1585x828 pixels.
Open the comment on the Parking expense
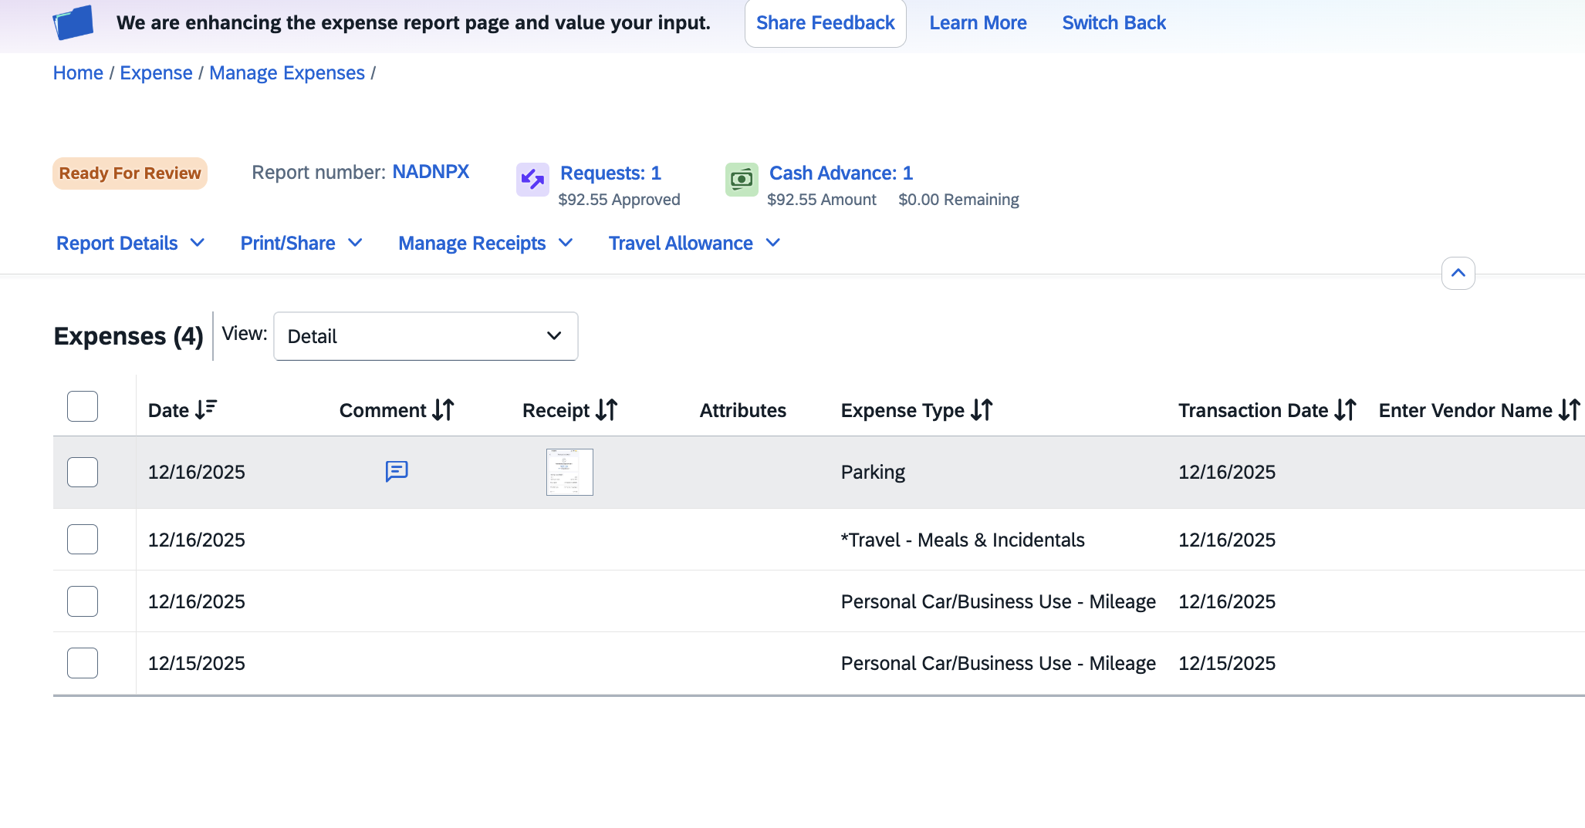point(396,472)
